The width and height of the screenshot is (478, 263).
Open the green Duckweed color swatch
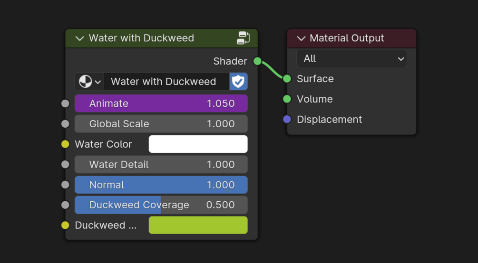[x=198, y=225]
